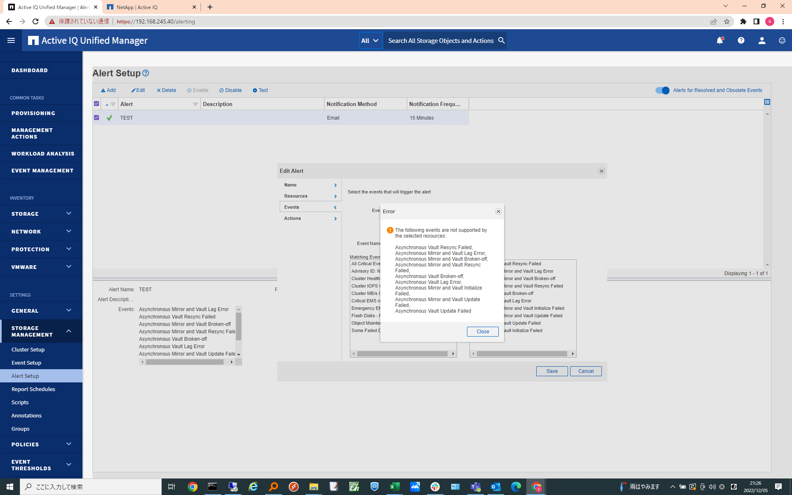Open the column chooser icon
The width and height of the screenshot is (792, 495).
[767, 102]
